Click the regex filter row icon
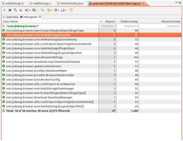 click(x=4, y=26)
